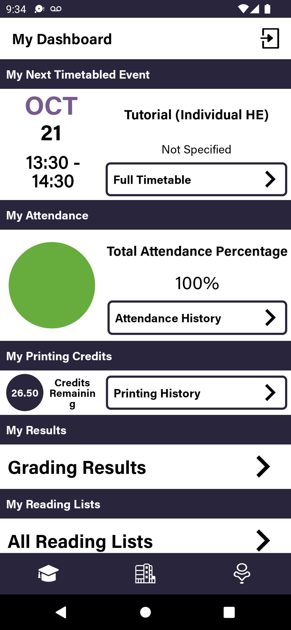This screenshot has width=291, height=630.
Task: Open Attendance History
Action: click(197, 318)
